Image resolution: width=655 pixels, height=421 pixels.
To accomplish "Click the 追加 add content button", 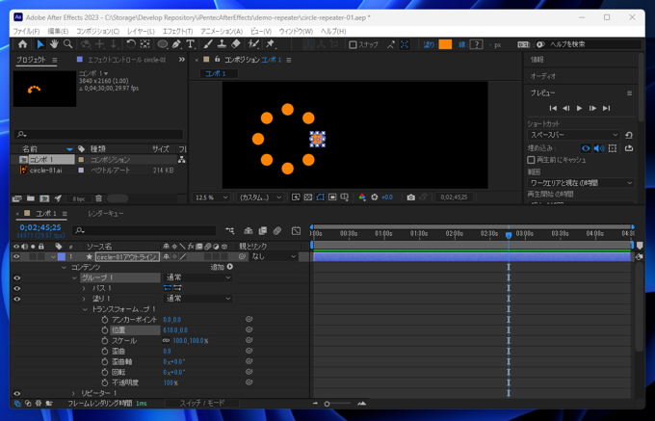I will (x=230, y=267).
